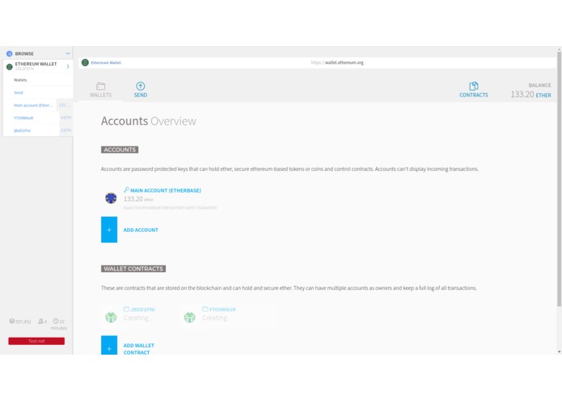Select Main account (Ether... sidebar entry

click(33, 105)
